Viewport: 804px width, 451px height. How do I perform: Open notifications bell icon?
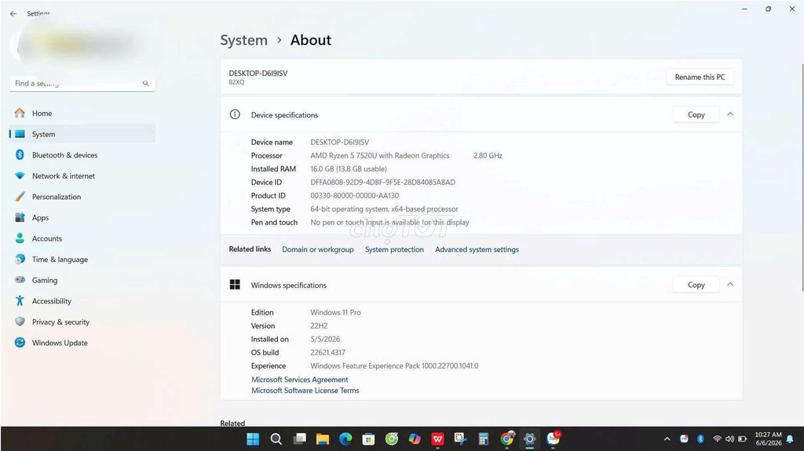click(x=790, y=439)
